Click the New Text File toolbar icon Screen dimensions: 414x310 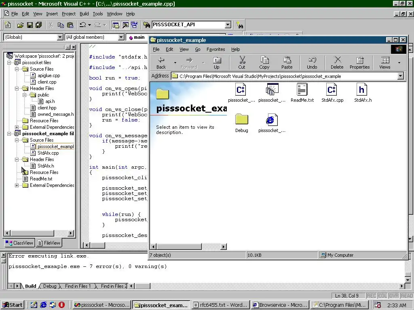pyautogui.click(x=8, y=25)
